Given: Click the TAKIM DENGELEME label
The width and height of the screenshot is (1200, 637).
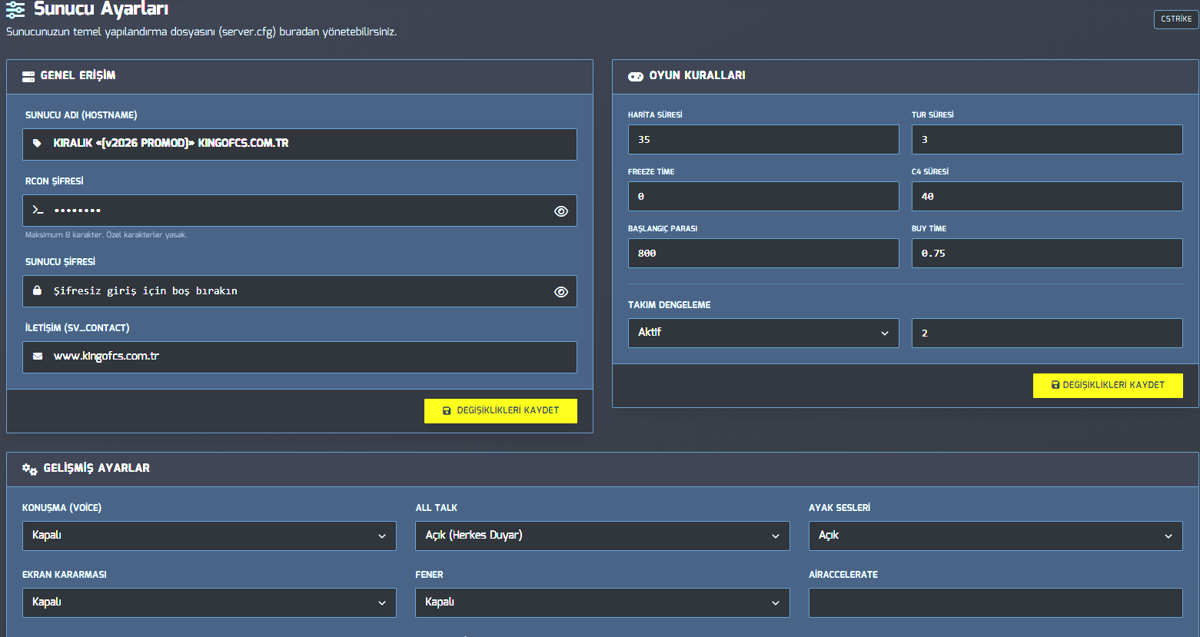Looking at the screenshot, I should (670, 305).
